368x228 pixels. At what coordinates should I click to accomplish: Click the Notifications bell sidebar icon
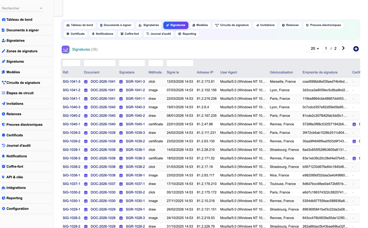click(x=4, y=156)
